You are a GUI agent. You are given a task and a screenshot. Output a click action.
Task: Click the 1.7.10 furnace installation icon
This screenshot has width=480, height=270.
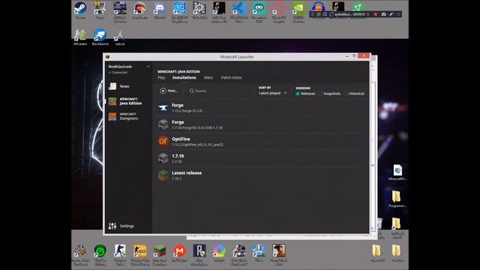(163, 158)
